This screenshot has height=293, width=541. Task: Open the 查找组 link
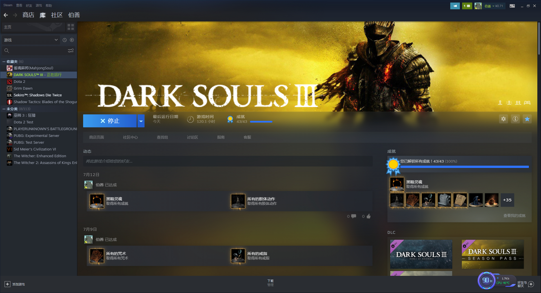[162, 137]
